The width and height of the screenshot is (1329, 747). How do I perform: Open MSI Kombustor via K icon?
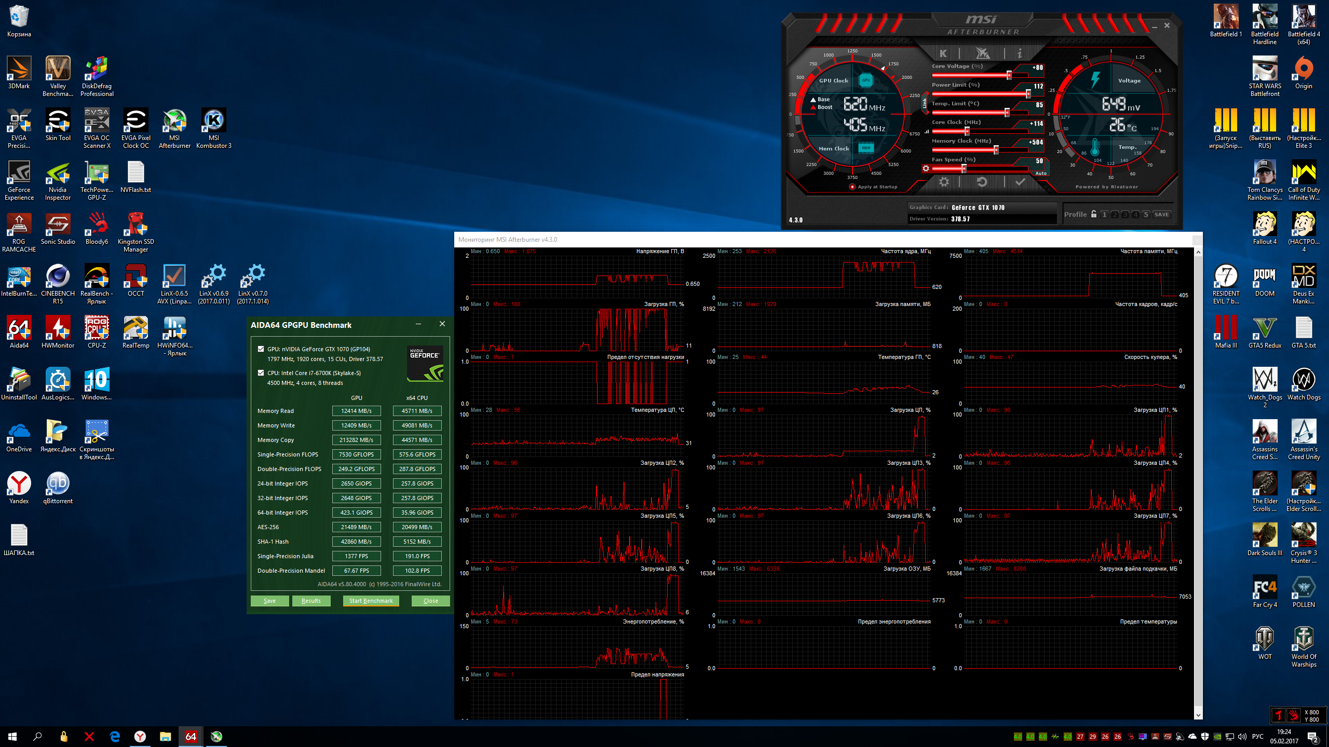(943, 53)
